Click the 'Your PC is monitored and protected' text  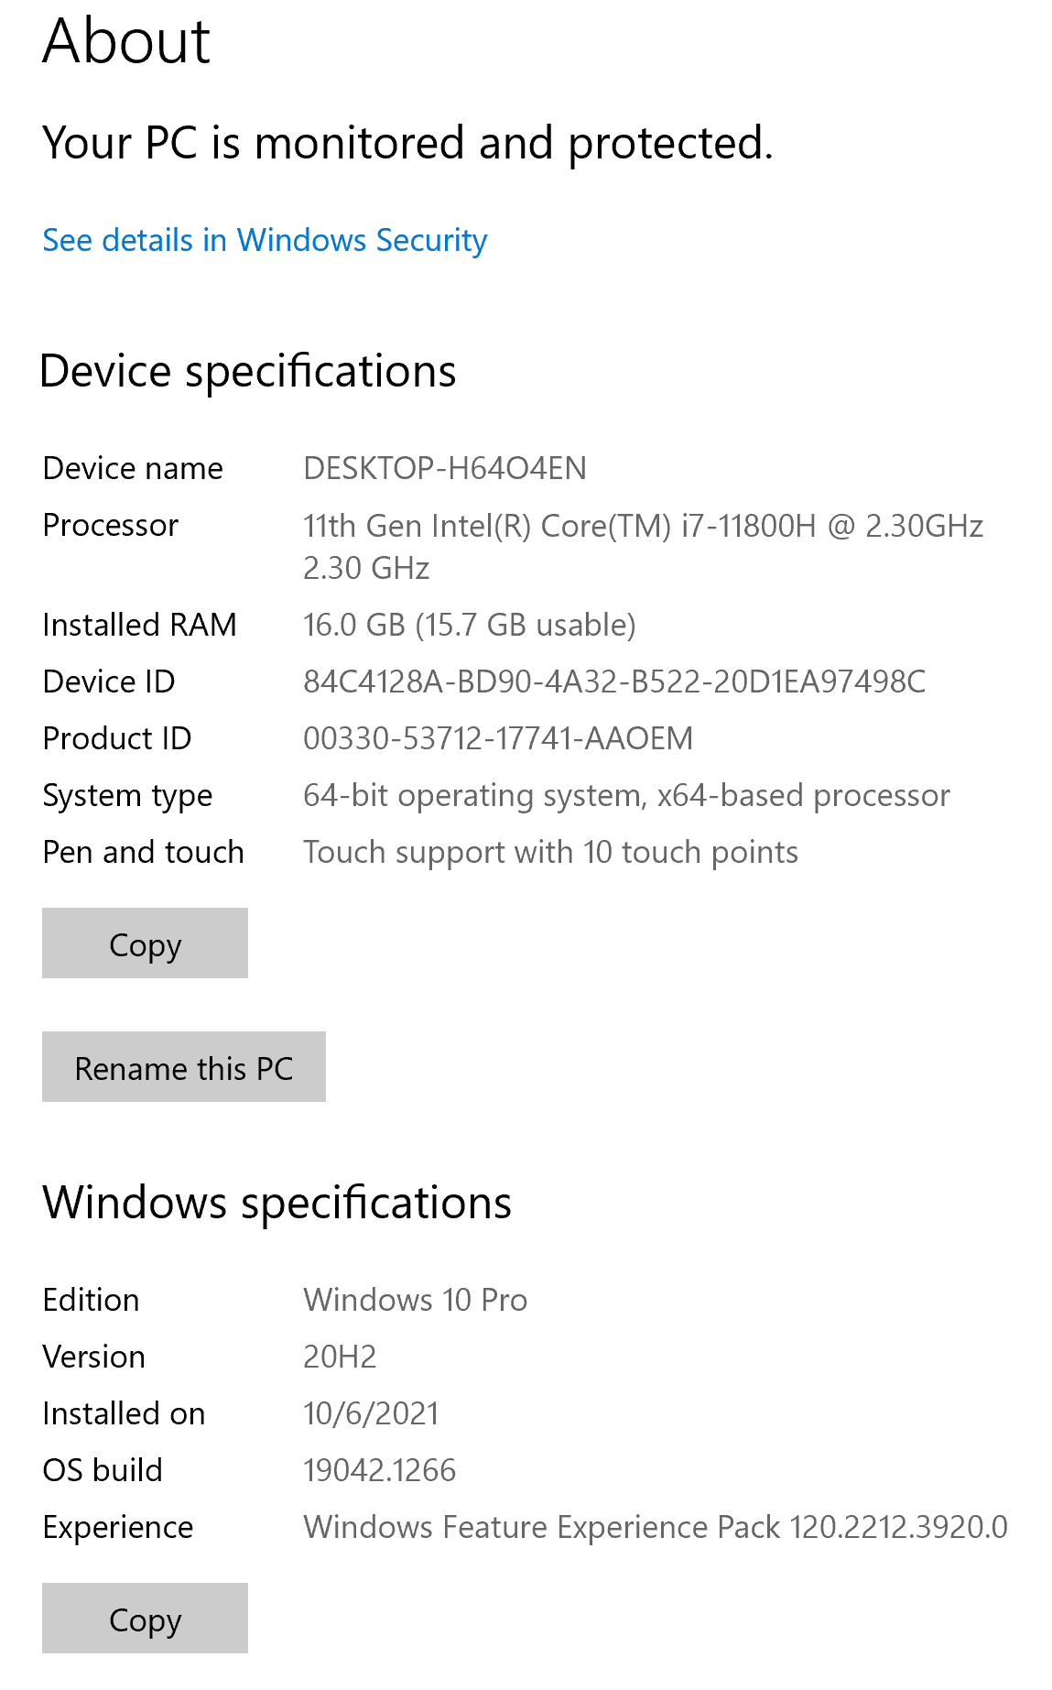click(x=407, y=143)
